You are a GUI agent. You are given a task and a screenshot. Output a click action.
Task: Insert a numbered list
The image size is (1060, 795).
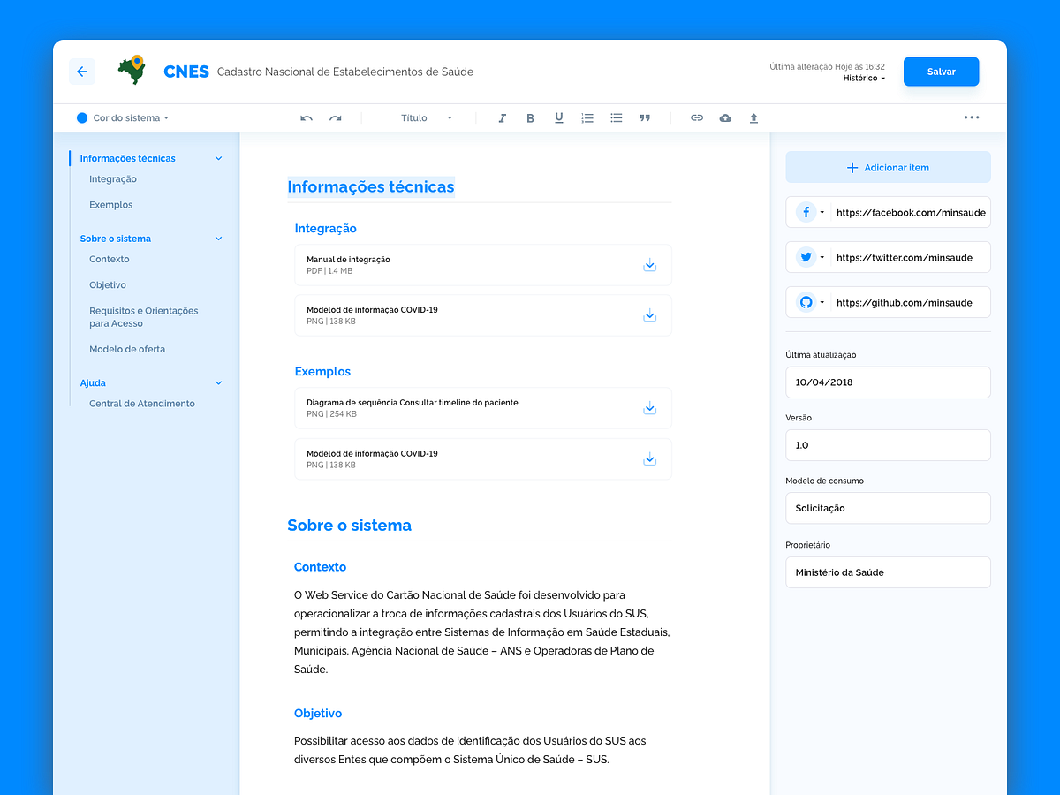587,117
